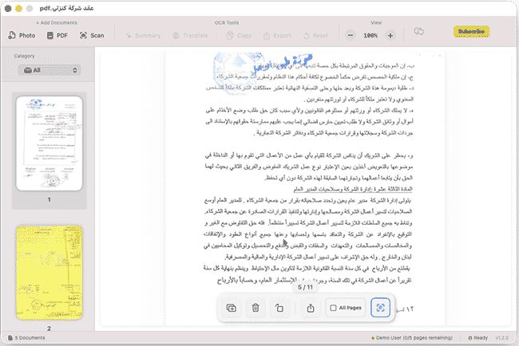Click the trash delete icon
Screen dimensions: 519x346
click(256, 308)
